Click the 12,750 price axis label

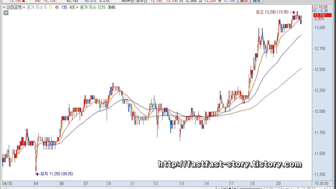pyautogui.click(x=320, y=49)
